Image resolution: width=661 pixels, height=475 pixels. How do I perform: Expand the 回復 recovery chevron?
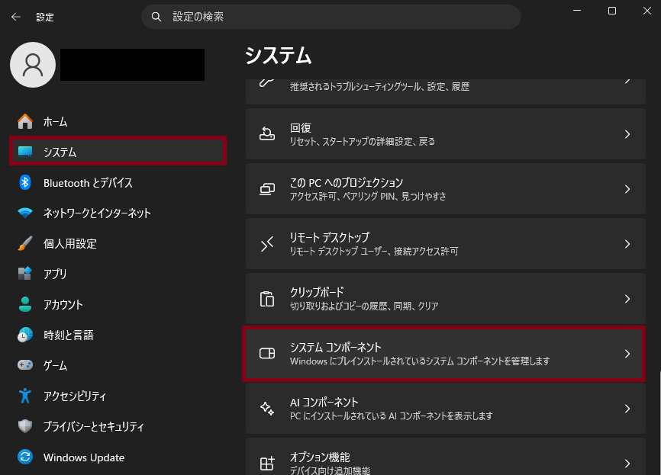pyautogui.click(x=627, y=134)
